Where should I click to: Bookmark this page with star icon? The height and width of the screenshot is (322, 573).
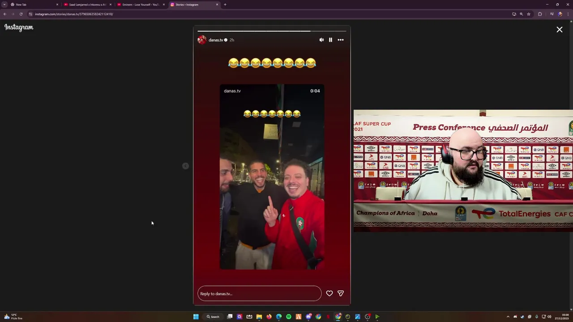coord(529,14)
